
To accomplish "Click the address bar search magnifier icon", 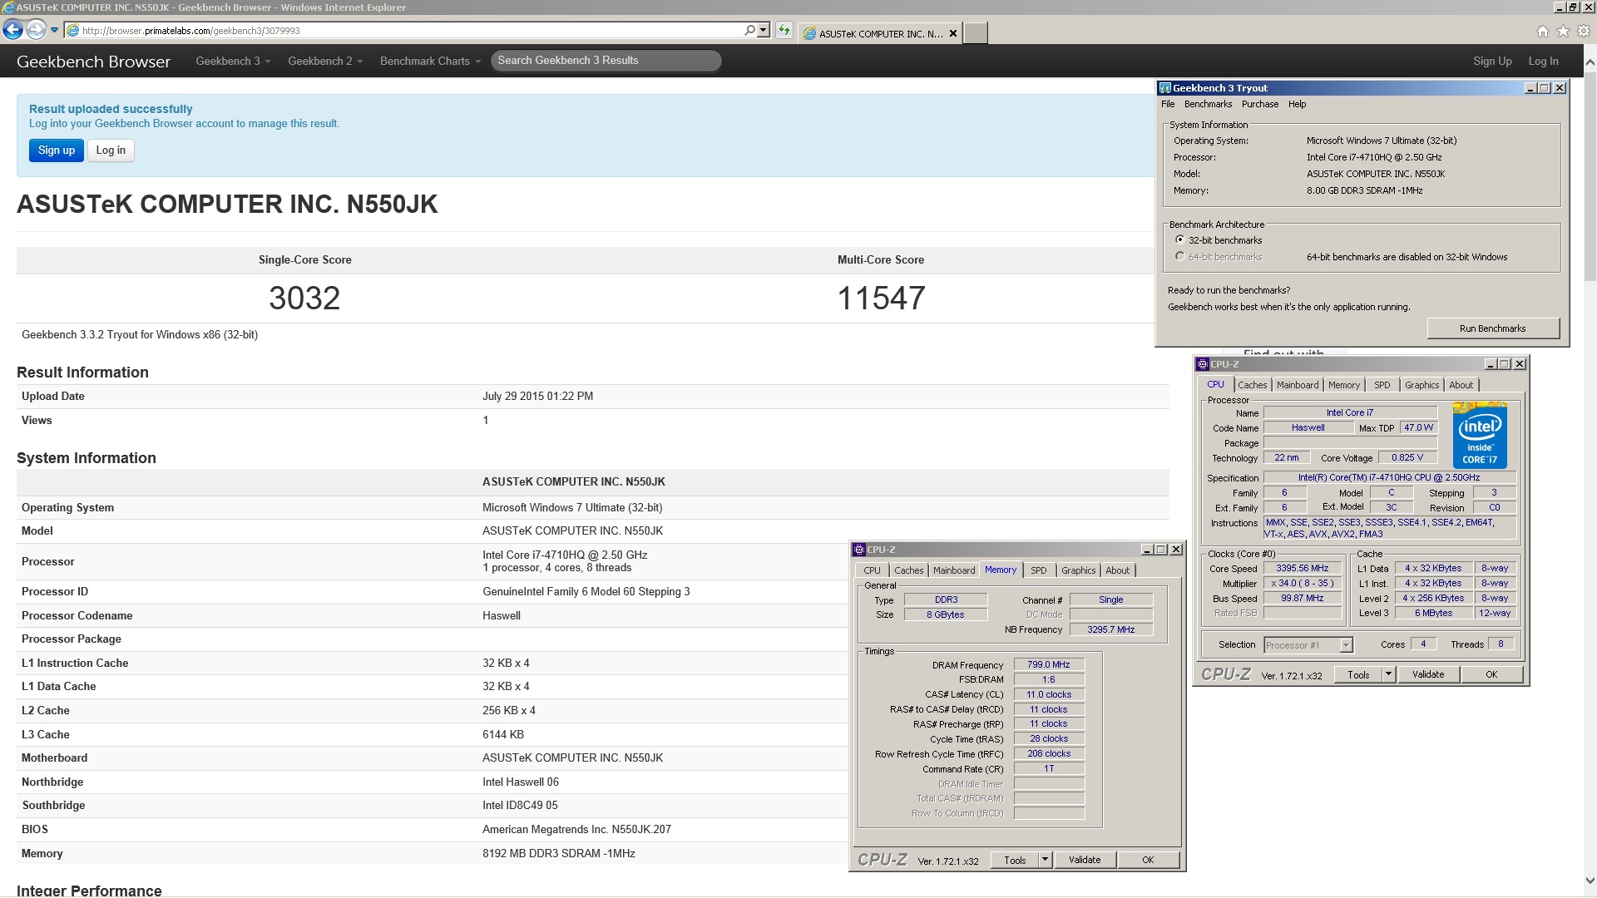I will pos(749,31).
